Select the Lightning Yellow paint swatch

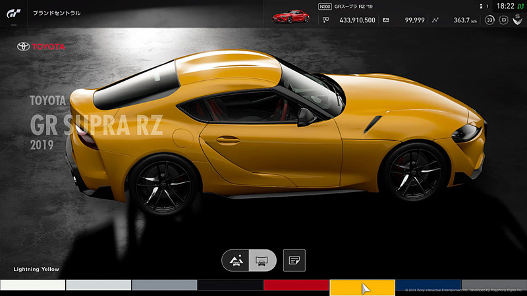[362, 287]
